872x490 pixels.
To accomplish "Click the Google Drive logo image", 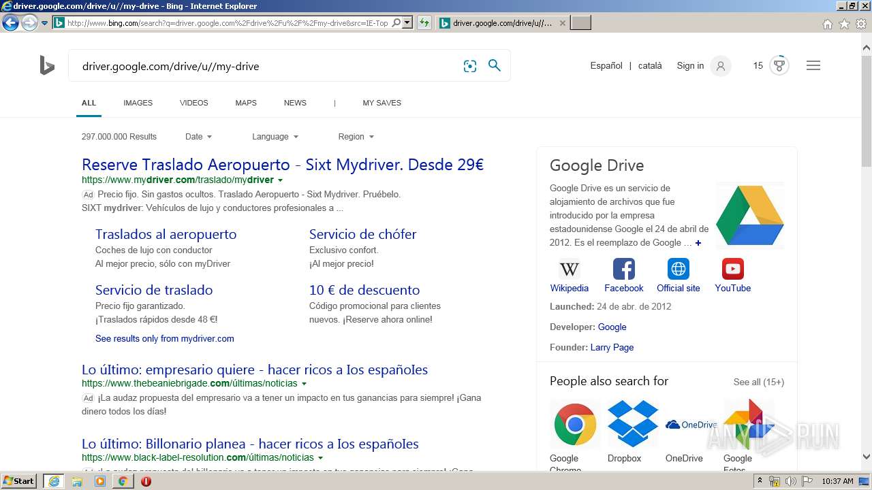I will [750, 216].
